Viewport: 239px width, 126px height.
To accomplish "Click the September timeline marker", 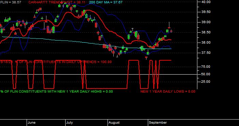I will [158, 123].
